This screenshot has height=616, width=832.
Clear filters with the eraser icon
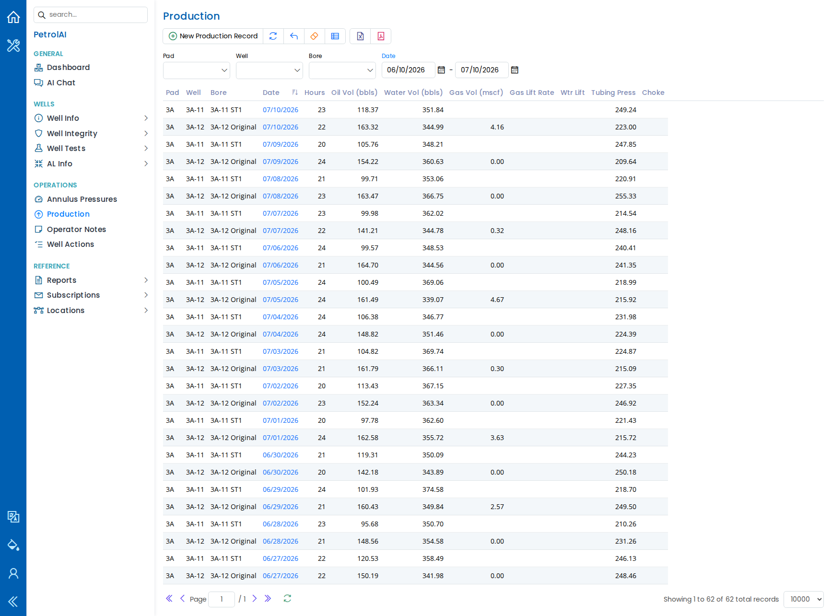[315, 36]
